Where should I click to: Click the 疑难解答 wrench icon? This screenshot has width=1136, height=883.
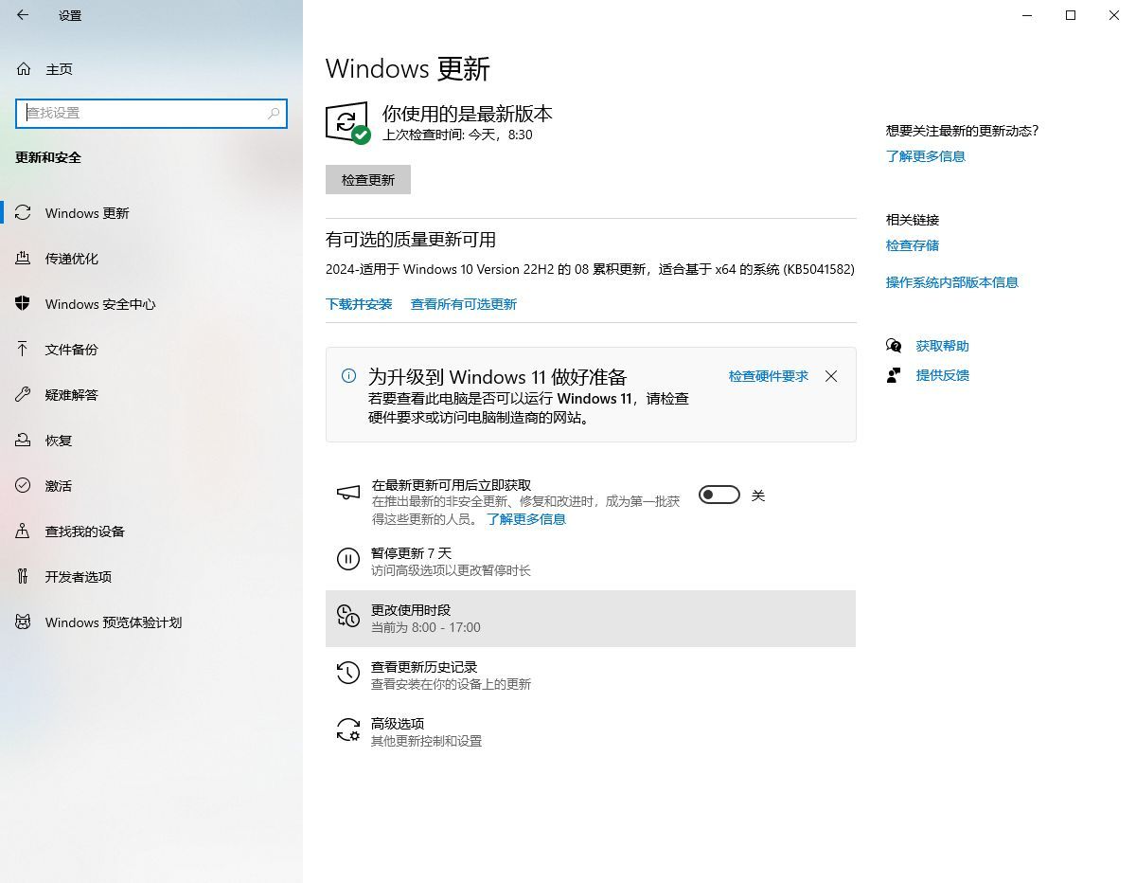coord(24,395)
